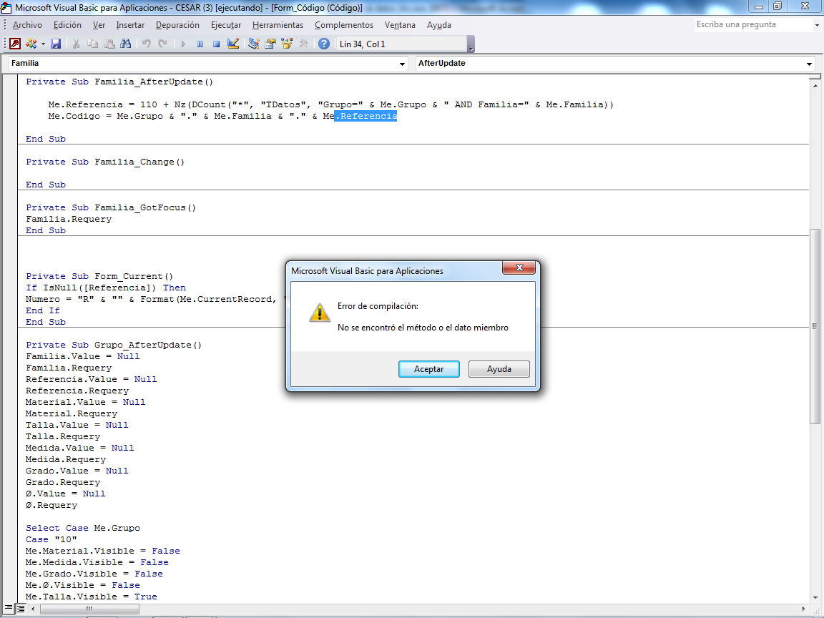824x618 pixels.
Task: Switch to Procedure View toggle
Action: point(9,609)
